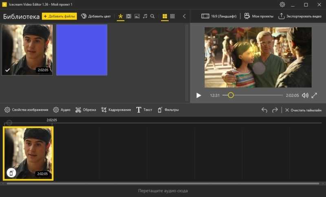Open Свойства изображения settings
The width and height of the screenshot is (326, 197).
[26, 110]
